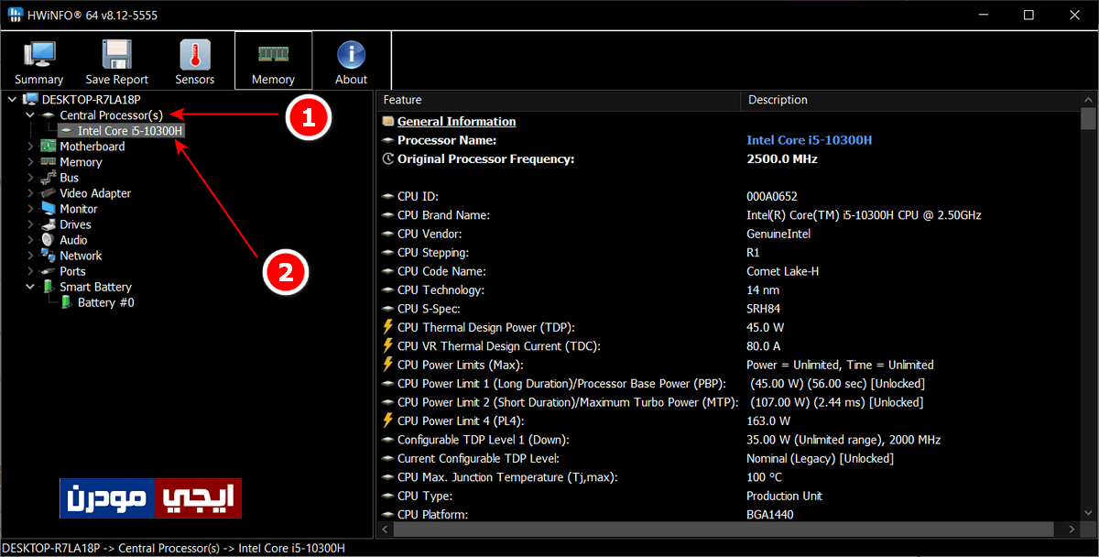
Task: Select the Battery #0 icon
Action: 66,302
